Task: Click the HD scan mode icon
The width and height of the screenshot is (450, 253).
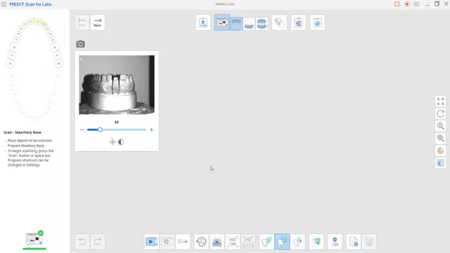Action: [x=232, y=242]
